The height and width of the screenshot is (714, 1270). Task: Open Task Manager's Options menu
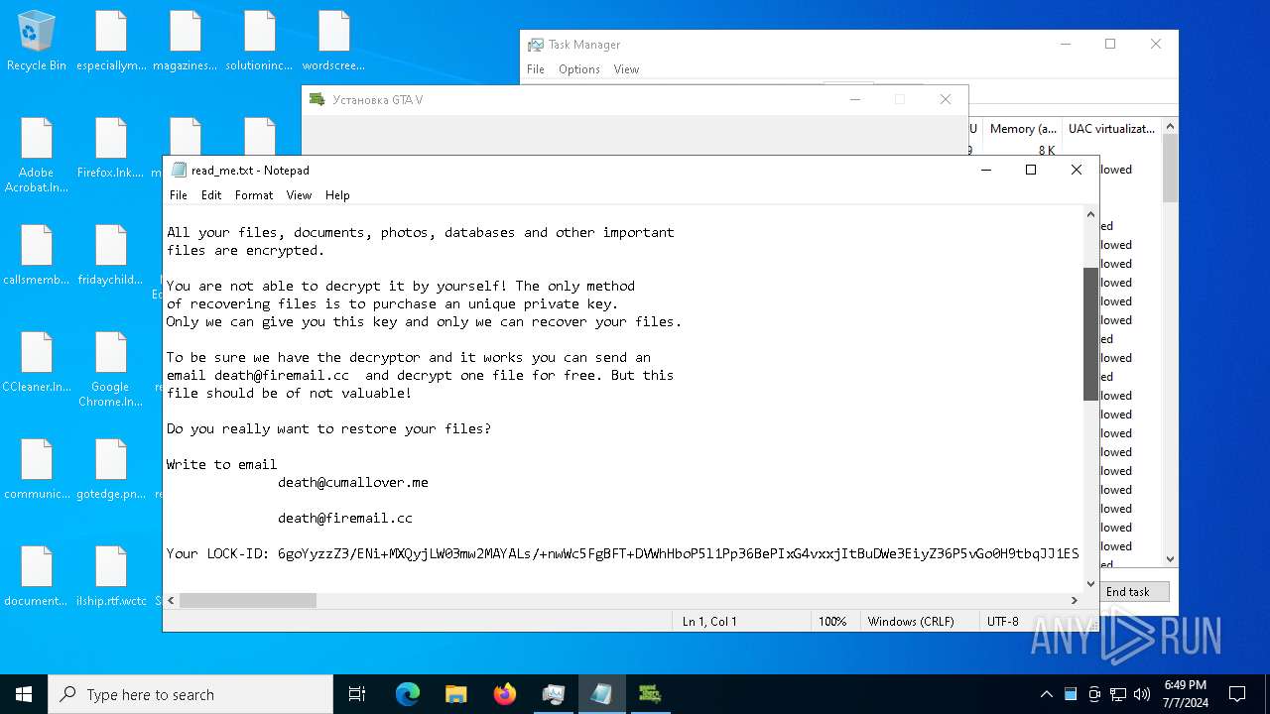click(579, 69)
